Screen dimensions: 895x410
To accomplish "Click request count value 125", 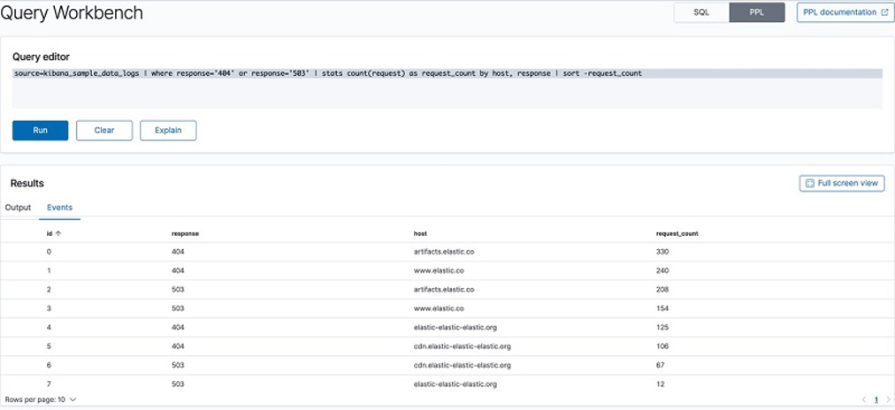I will [662, 327].
